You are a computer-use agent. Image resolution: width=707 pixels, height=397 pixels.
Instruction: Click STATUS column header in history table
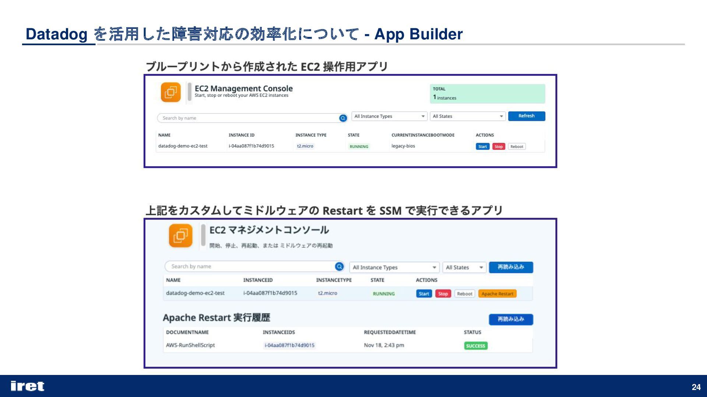tap(472, 332)
